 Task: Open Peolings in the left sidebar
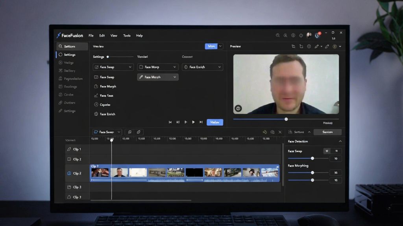click(x=68, y=87)
